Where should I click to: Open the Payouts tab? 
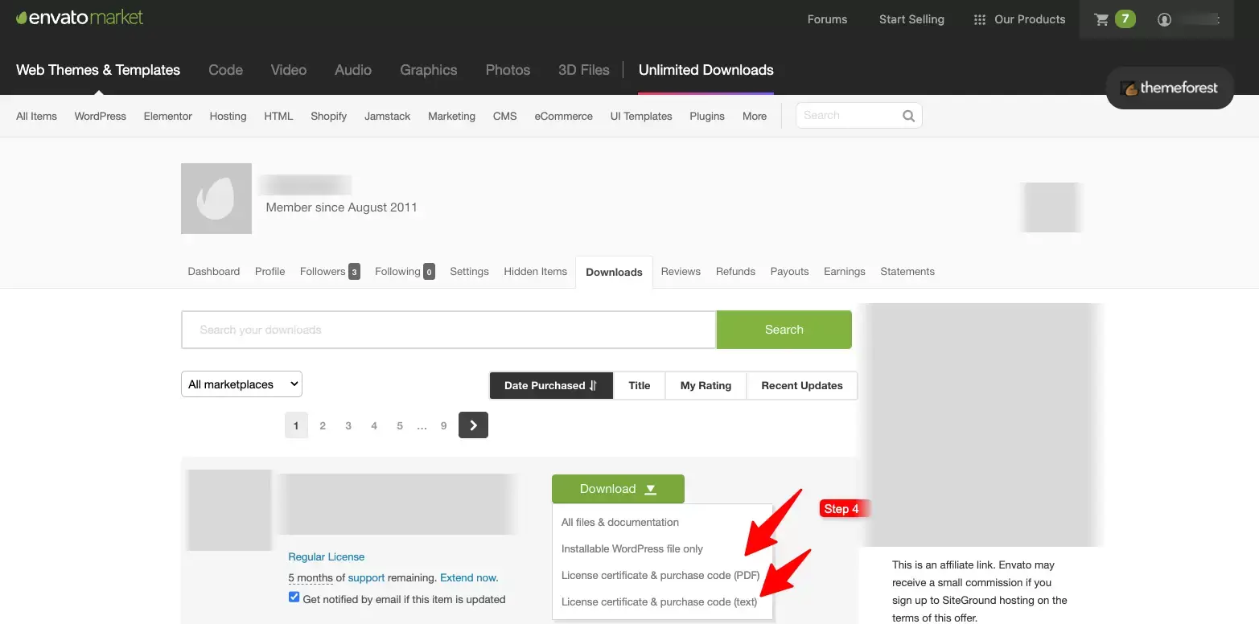[789, 271]
